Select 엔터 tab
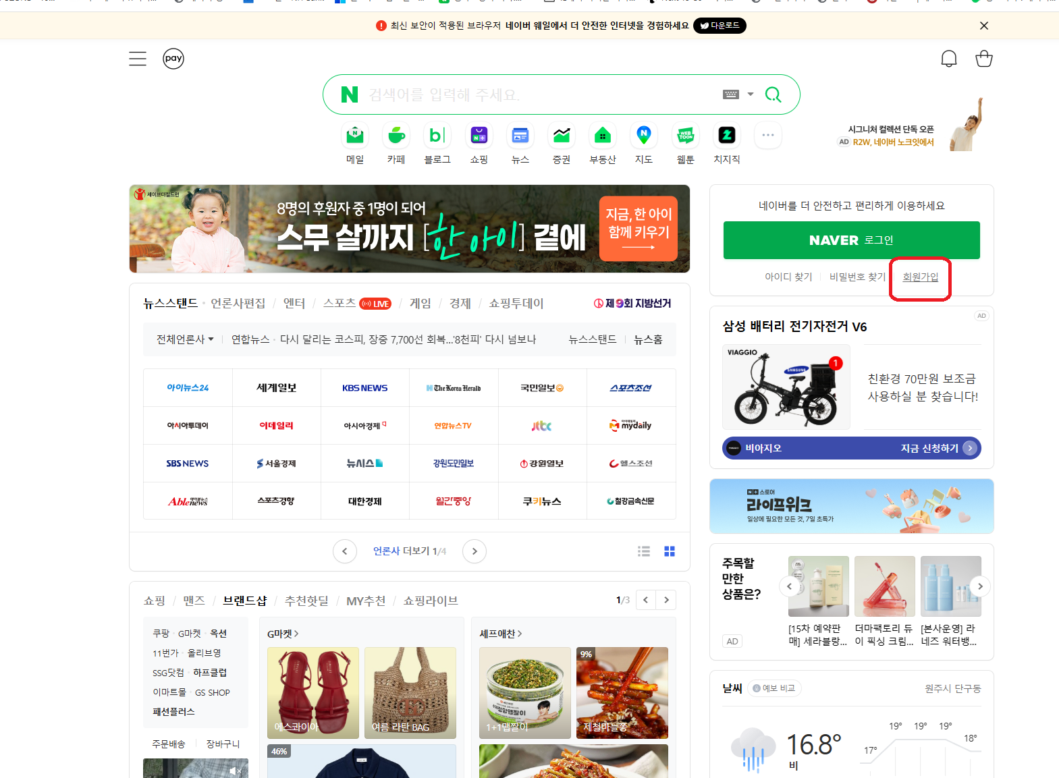Screen dimensions: 1059x778 [294, 304]
